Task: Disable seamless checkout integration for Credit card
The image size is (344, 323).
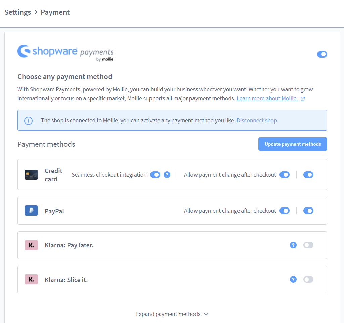Action: coord(155,175)
